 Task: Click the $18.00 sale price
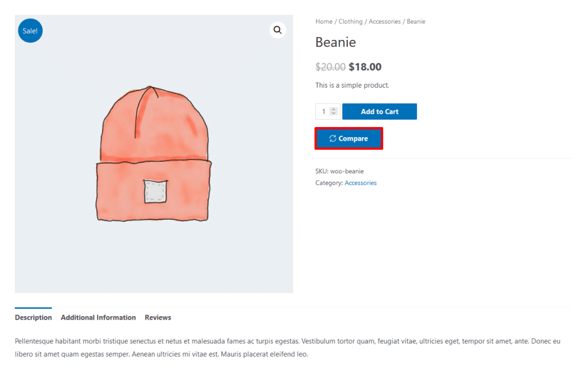[365, 67]
